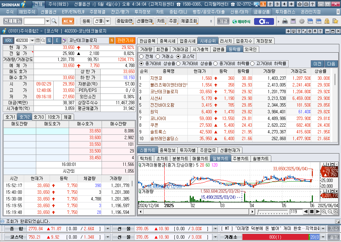Open the stock code 402030 dropdown arrow
This screenshot has width=341, height=242.
tap(32, 41)
